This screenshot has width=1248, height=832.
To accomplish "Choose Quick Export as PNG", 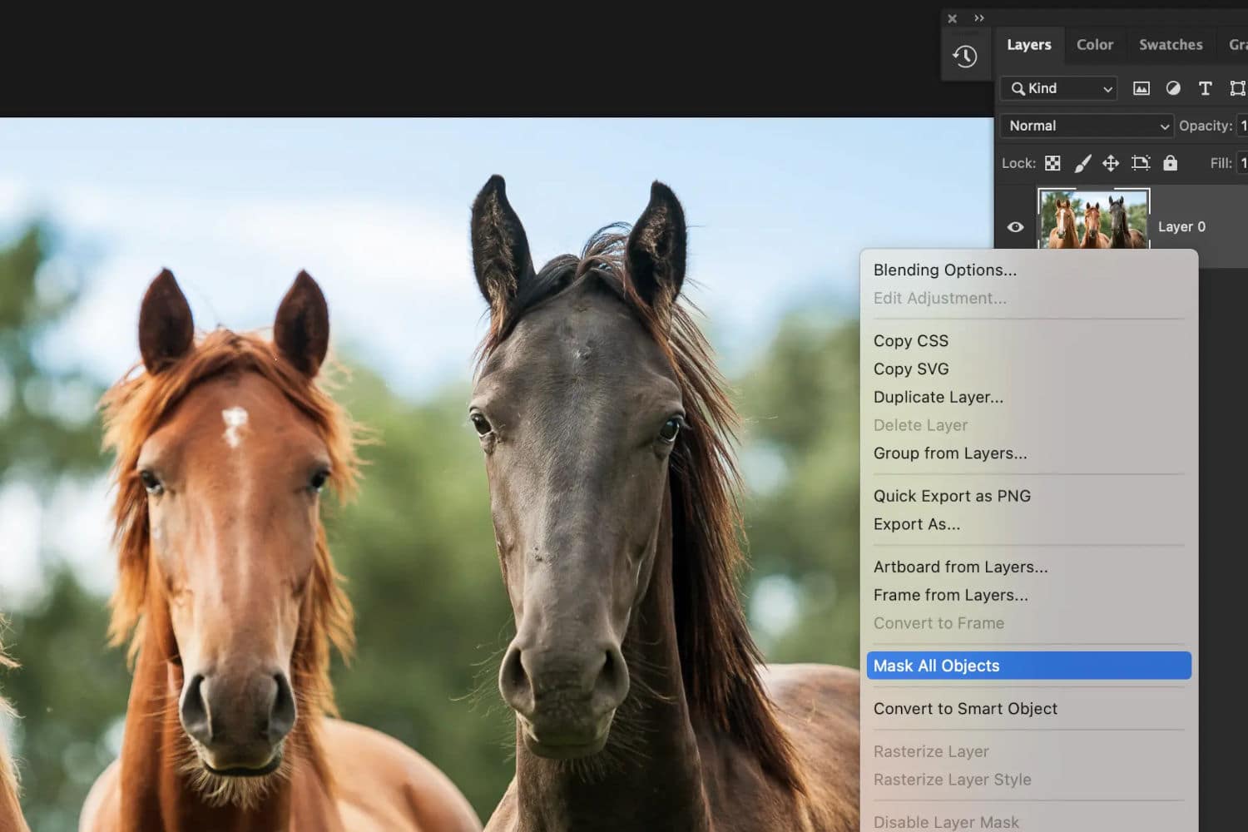I will coord(952,496).
